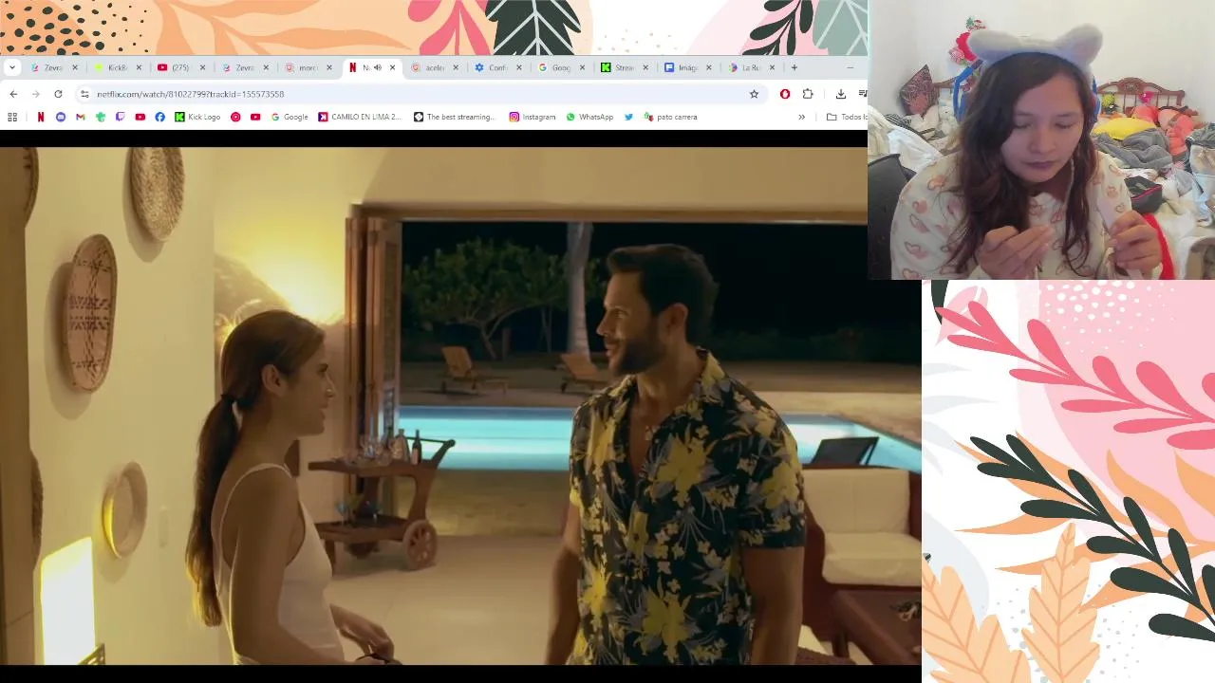Select the active Netflix tab
The image size is (1215, 683).
point(372,67)
